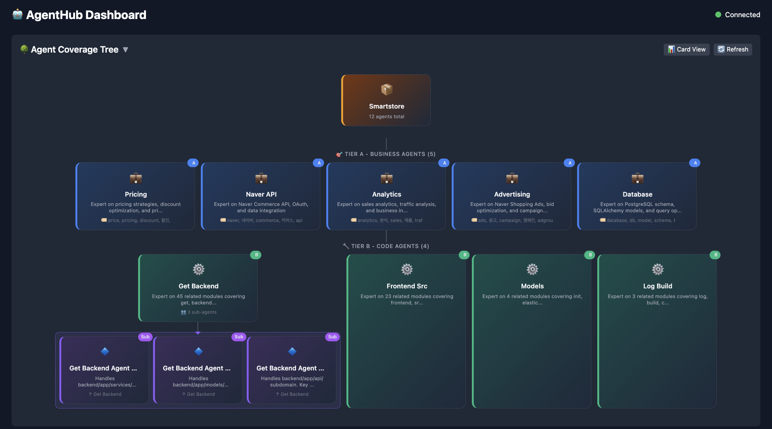Click the briefcase icon on the Database agent card

tap(637, 179)
